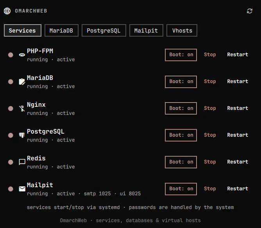The height and width of the screenshot is (228, 261).
Task: Click the Redis service name
Action: (36, 158)
